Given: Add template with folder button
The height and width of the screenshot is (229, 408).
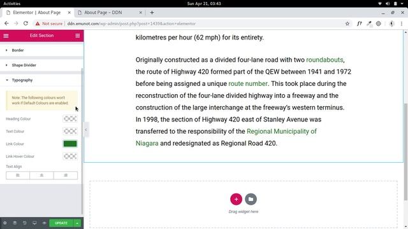Looking at the screenshot, I should point(251,199).
